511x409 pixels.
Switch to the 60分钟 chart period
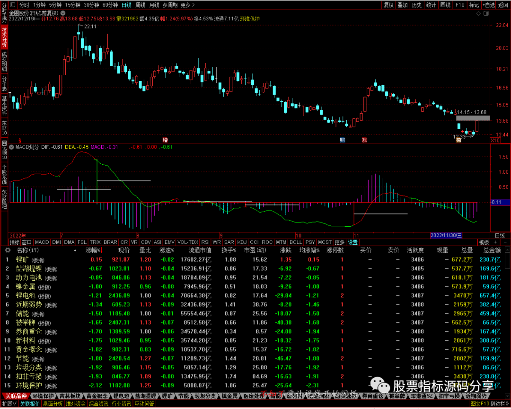(110, 5)
